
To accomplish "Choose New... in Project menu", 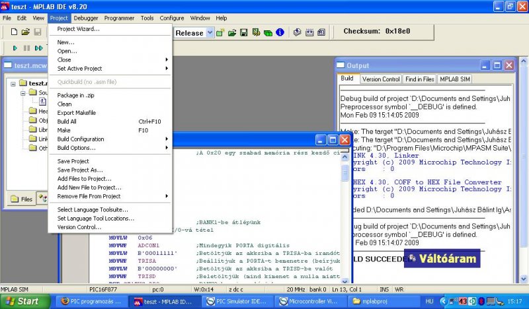I will pyautogui.click(x=110, y=42).
